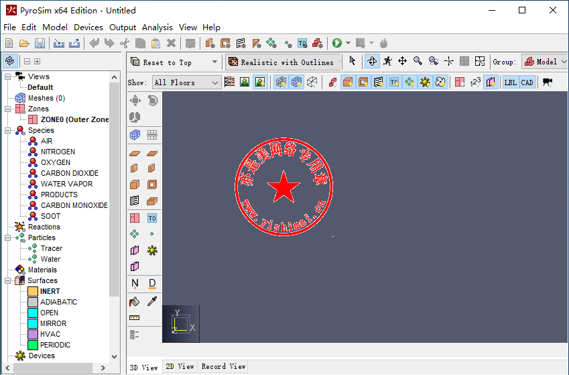The image size is (569, 375).
Task: Open the File menu
Action: pyautogui.click(x=10, y=28)
